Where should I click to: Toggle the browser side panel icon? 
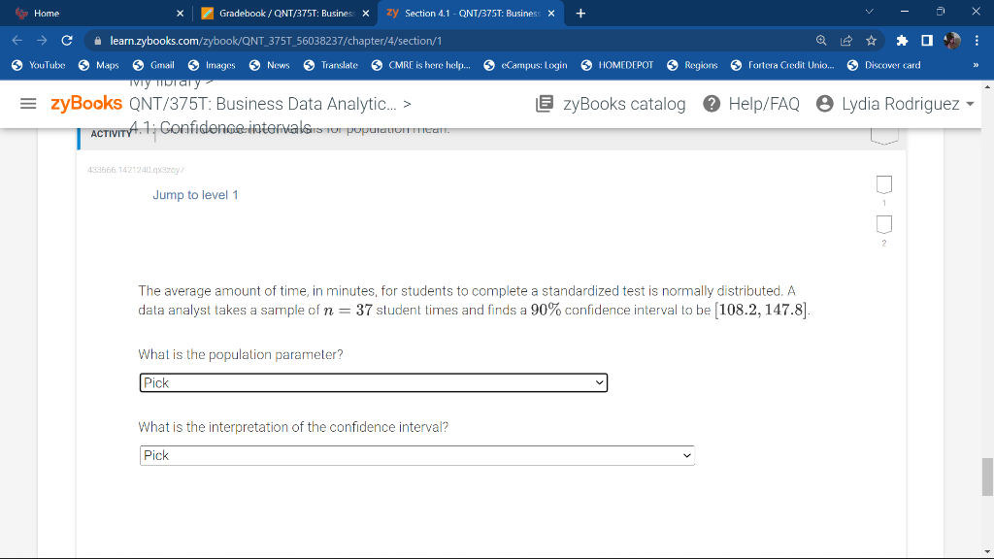pyautogui.click(x=927, y=41)
